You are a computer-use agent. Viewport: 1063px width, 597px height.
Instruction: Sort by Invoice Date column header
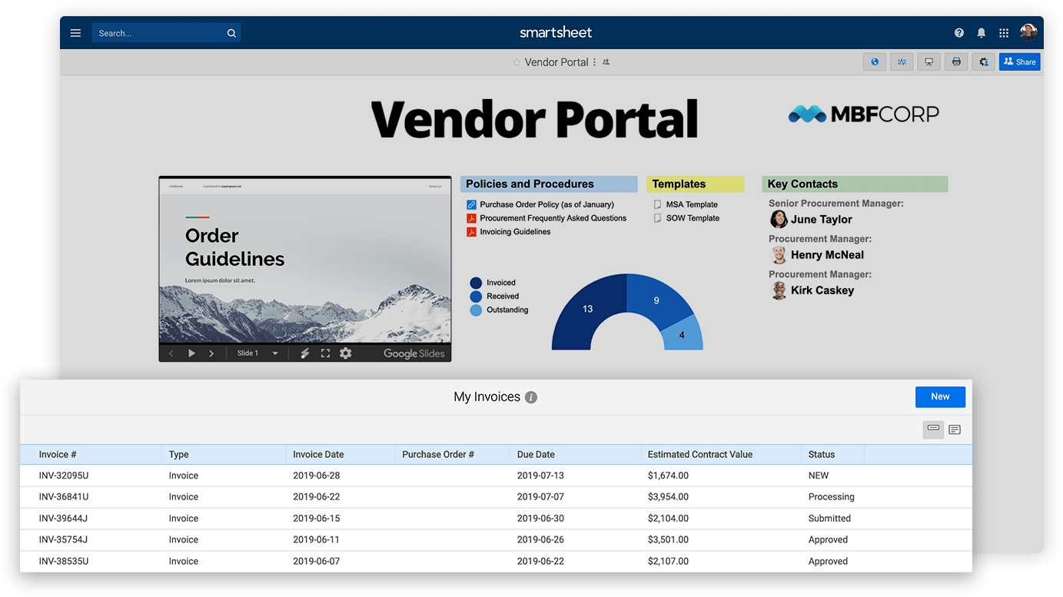pos(318,454)
